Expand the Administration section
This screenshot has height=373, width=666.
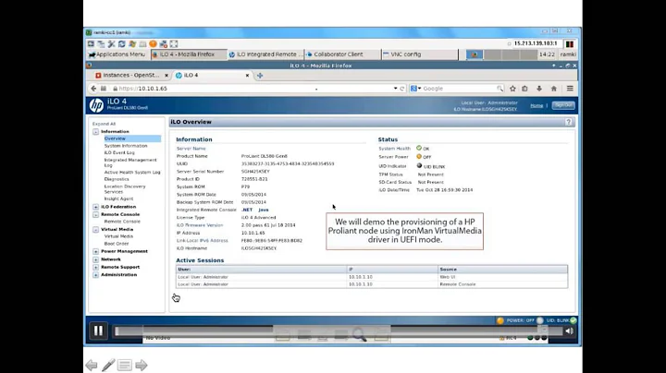click(x=95, y=274)
